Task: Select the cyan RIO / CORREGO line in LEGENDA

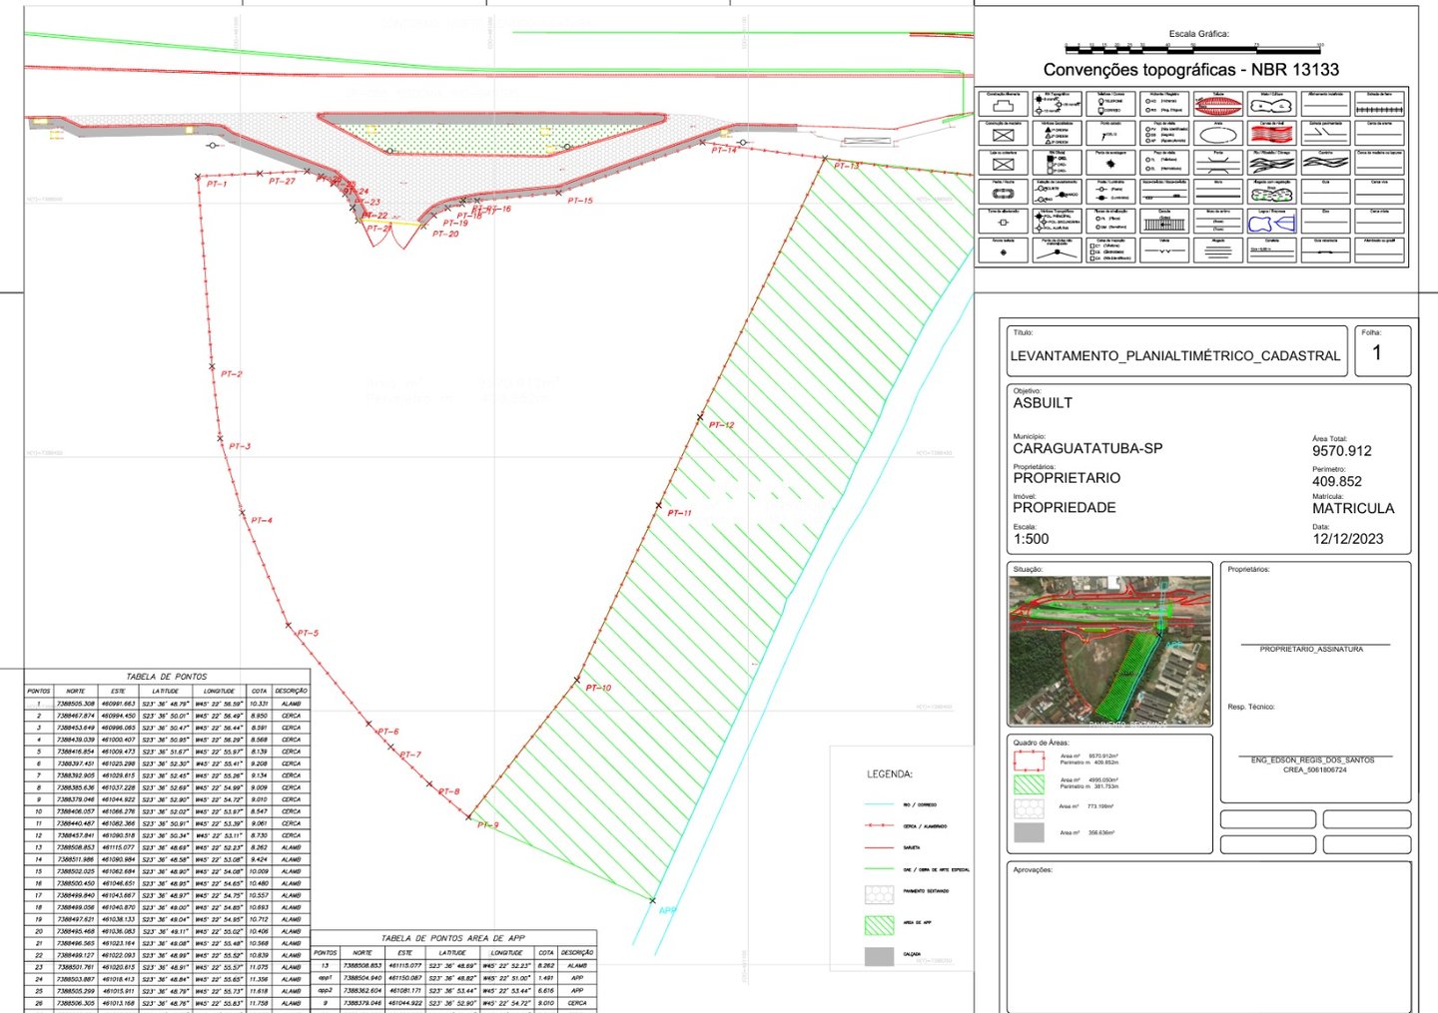Action: click(x=879, y=804)
